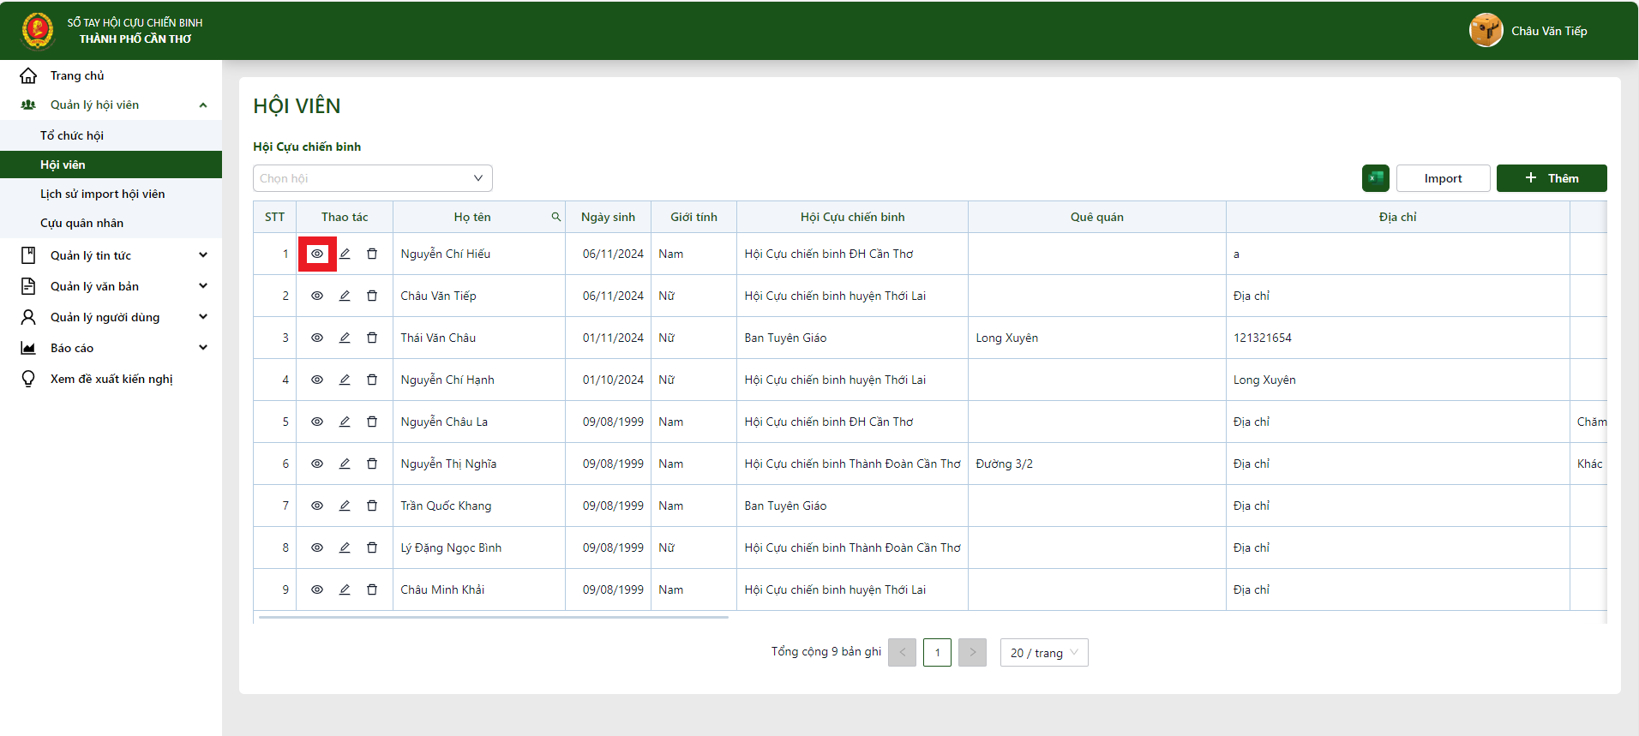Click the Tổng cộng 9 bản ghi text
Image resolution: width=1639 pixels, height=736 pixels.
pos(826,651)
